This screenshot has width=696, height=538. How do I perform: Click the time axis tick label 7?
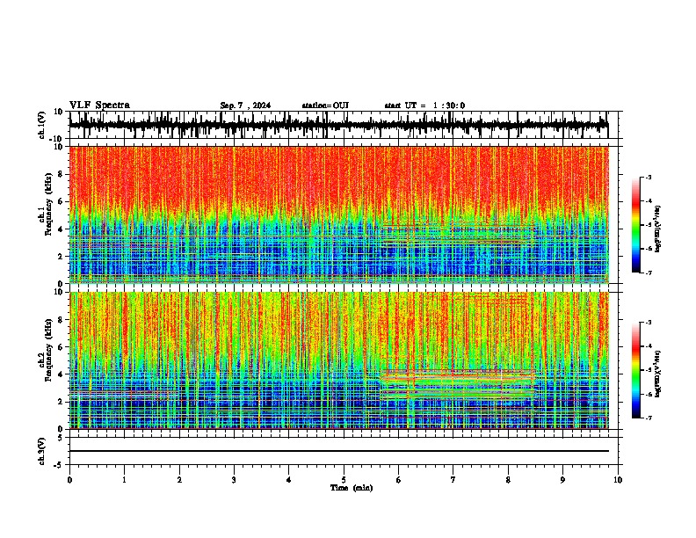(x=453, y=480)
